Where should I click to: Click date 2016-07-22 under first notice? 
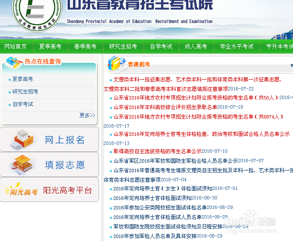(x=241, y=89)
